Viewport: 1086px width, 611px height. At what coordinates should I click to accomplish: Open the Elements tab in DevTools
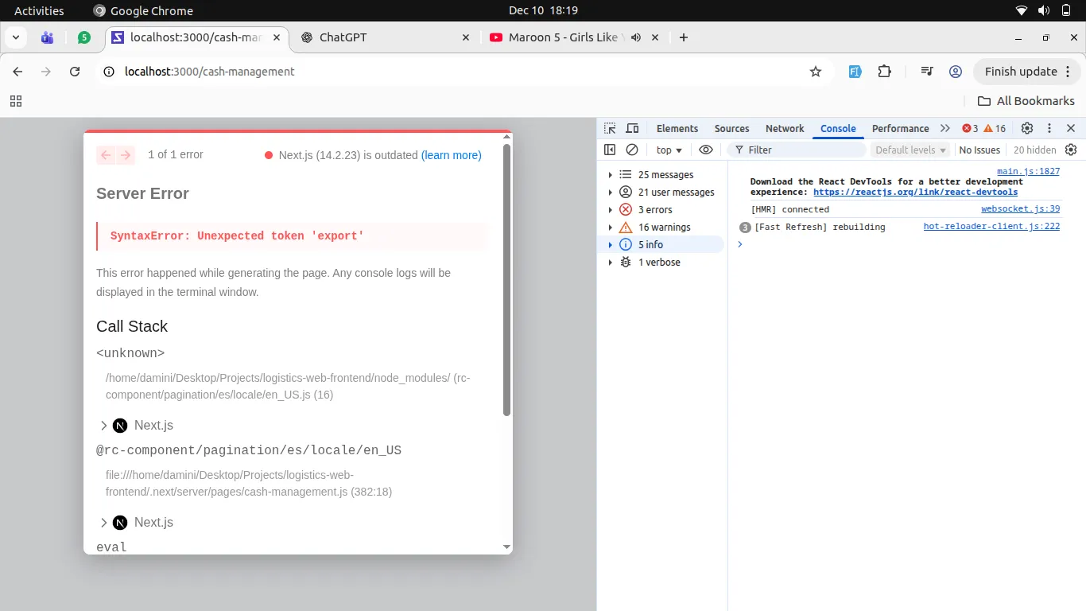pos(677,128)
